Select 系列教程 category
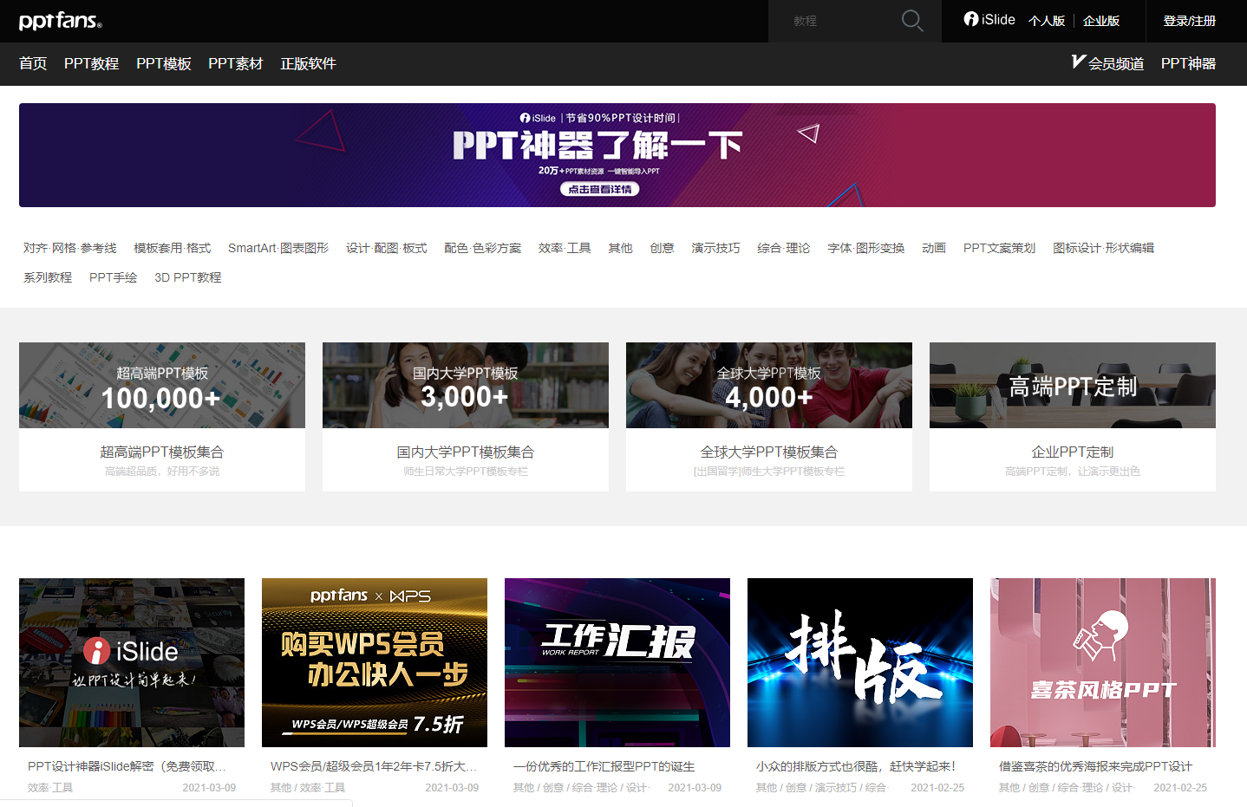 (48, 277)
